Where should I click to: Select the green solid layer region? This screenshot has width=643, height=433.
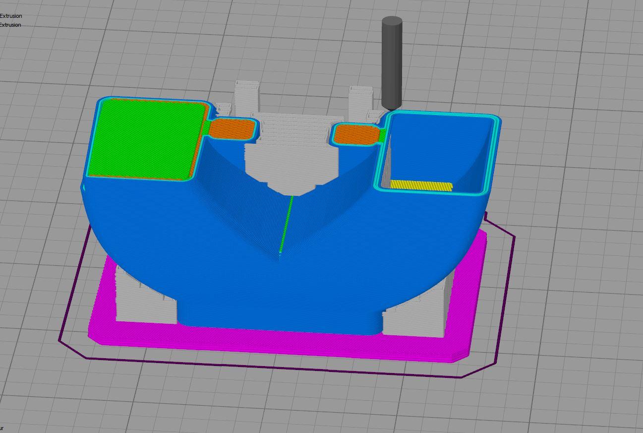[x=148, y=138]
